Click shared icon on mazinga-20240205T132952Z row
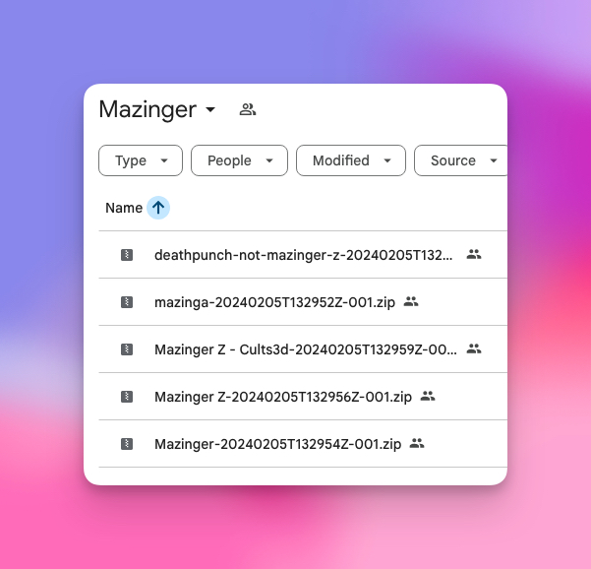The height and width of the screenshot is (569, 591). 411,301
